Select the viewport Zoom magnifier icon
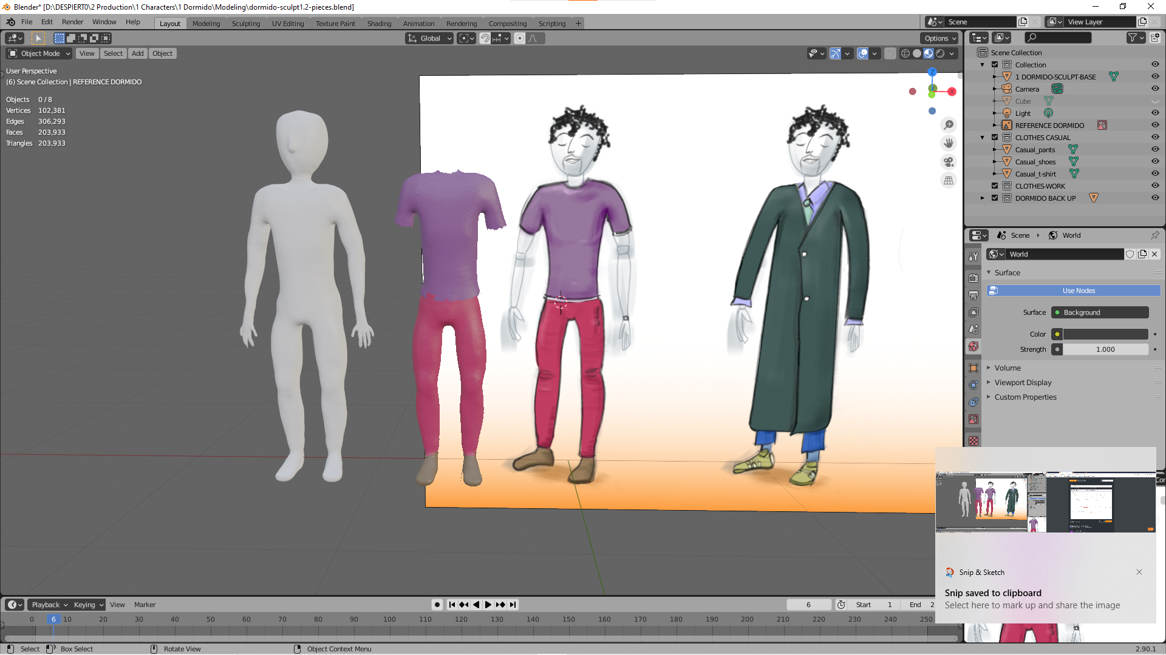Viewport: 1166px width, 655px height. tap(949, 125)
